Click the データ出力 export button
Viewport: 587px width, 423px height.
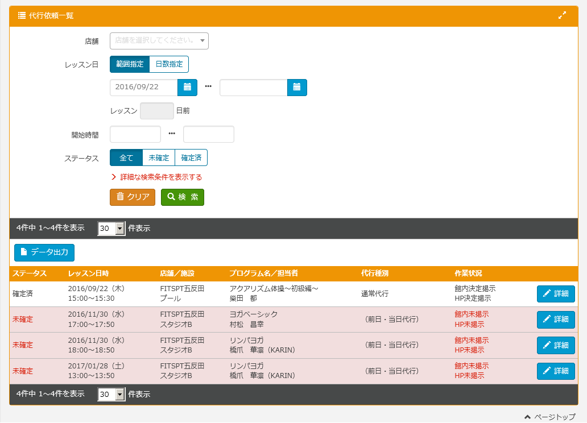(x=44, y=252)
